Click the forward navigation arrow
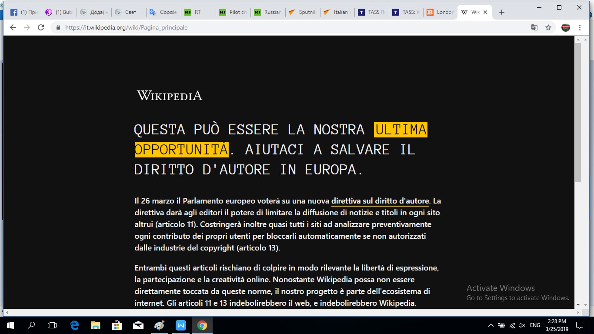 tap(27, 27)
